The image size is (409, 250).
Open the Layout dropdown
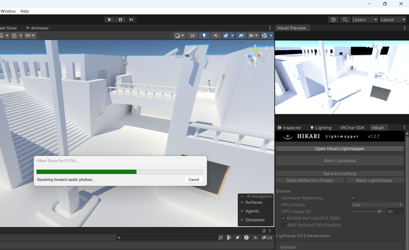point(393,20)
